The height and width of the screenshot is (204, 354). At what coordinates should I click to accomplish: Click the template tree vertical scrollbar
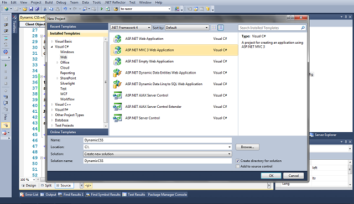[106, 82]
